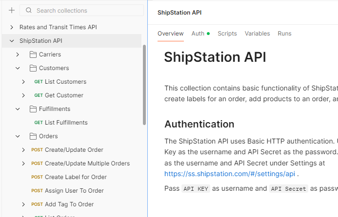Click the ShipStation API tab title
Screen dimensions: 338x217
click(179, 13)
